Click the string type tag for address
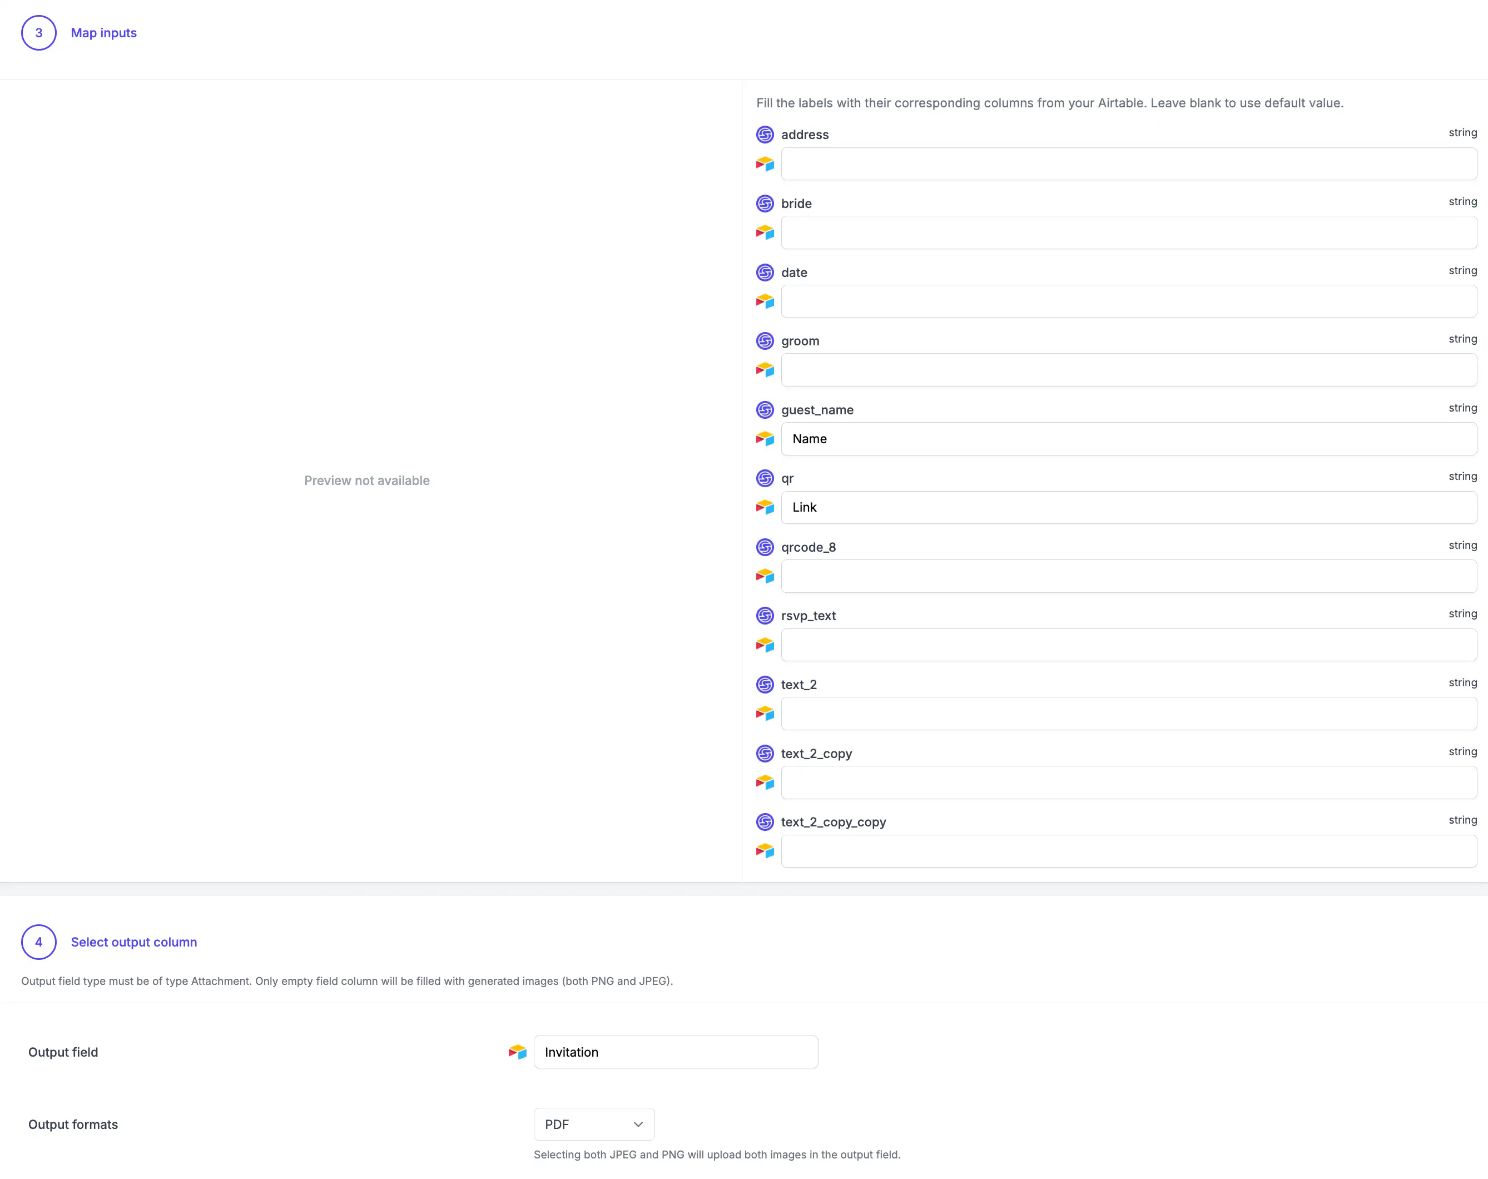Viewport: 1488px width, 1179px height. (x=1462, y=132)
